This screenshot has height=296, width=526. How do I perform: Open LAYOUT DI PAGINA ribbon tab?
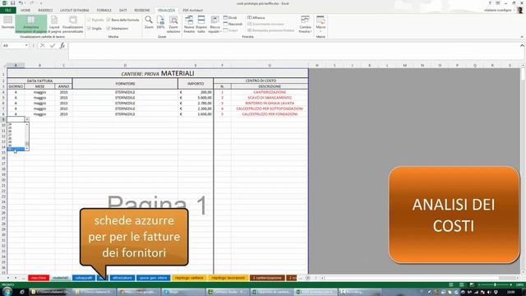75,11
